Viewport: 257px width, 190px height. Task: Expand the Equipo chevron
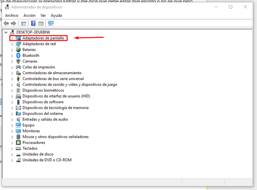(12, 125)
